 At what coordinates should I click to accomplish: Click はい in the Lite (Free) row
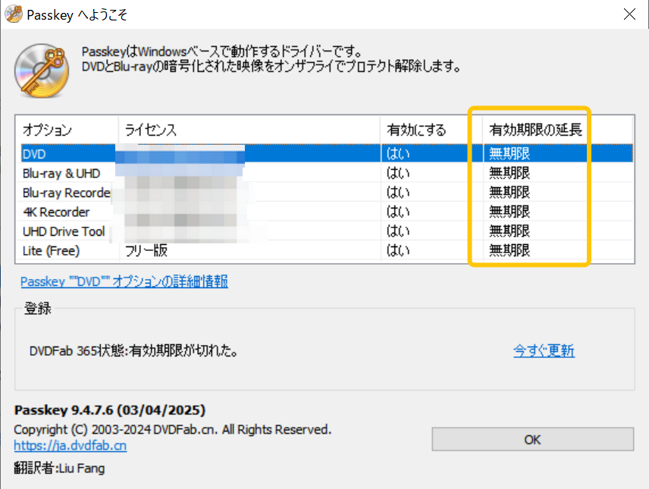coord(398,250)
